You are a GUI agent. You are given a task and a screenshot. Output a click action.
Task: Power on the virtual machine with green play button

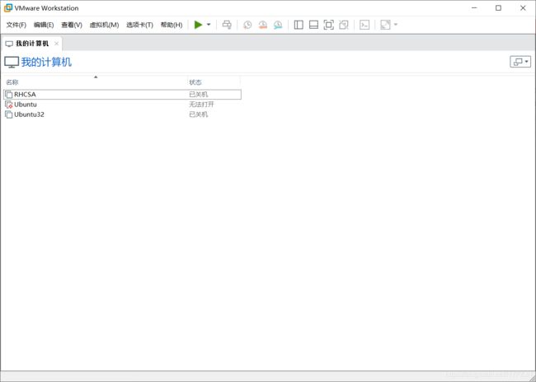[198, 25]
